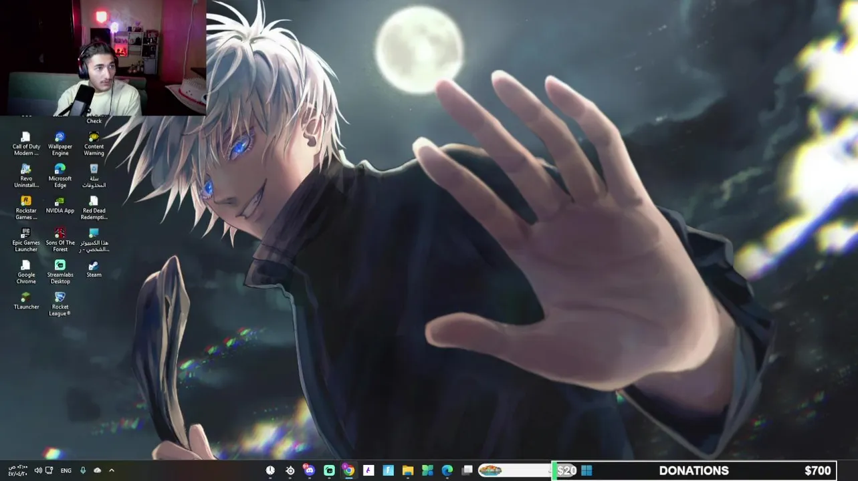Viewport: 858px width, 481px height.
Task: Open the OneDrive cloud tray icon
Action: pyautogui.click(x=97, y=470)
